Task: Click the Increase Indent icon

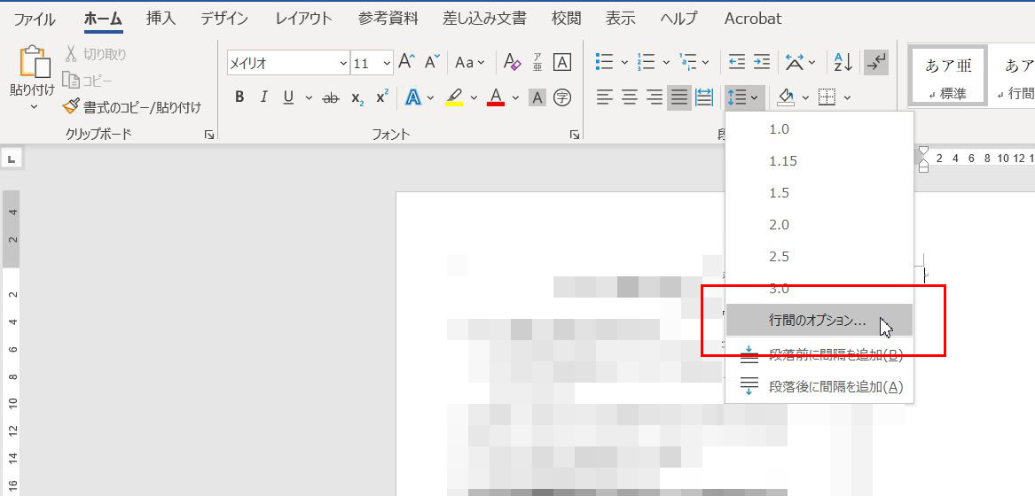Action: point(761,63)
